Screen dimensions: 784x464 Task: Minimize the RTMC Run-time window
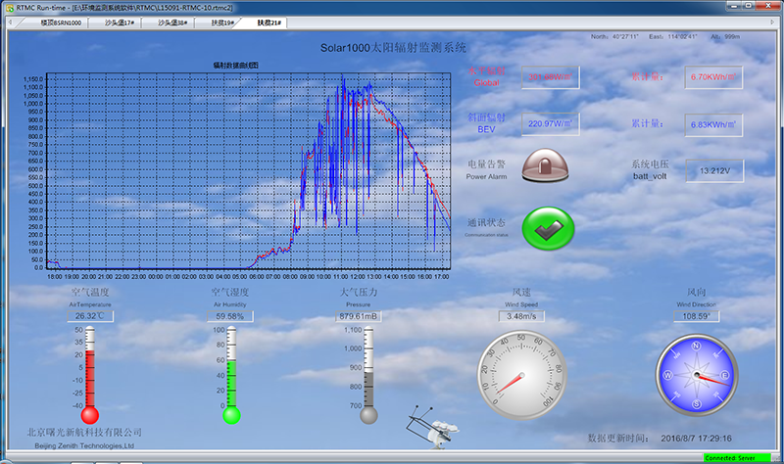(733, 6)
